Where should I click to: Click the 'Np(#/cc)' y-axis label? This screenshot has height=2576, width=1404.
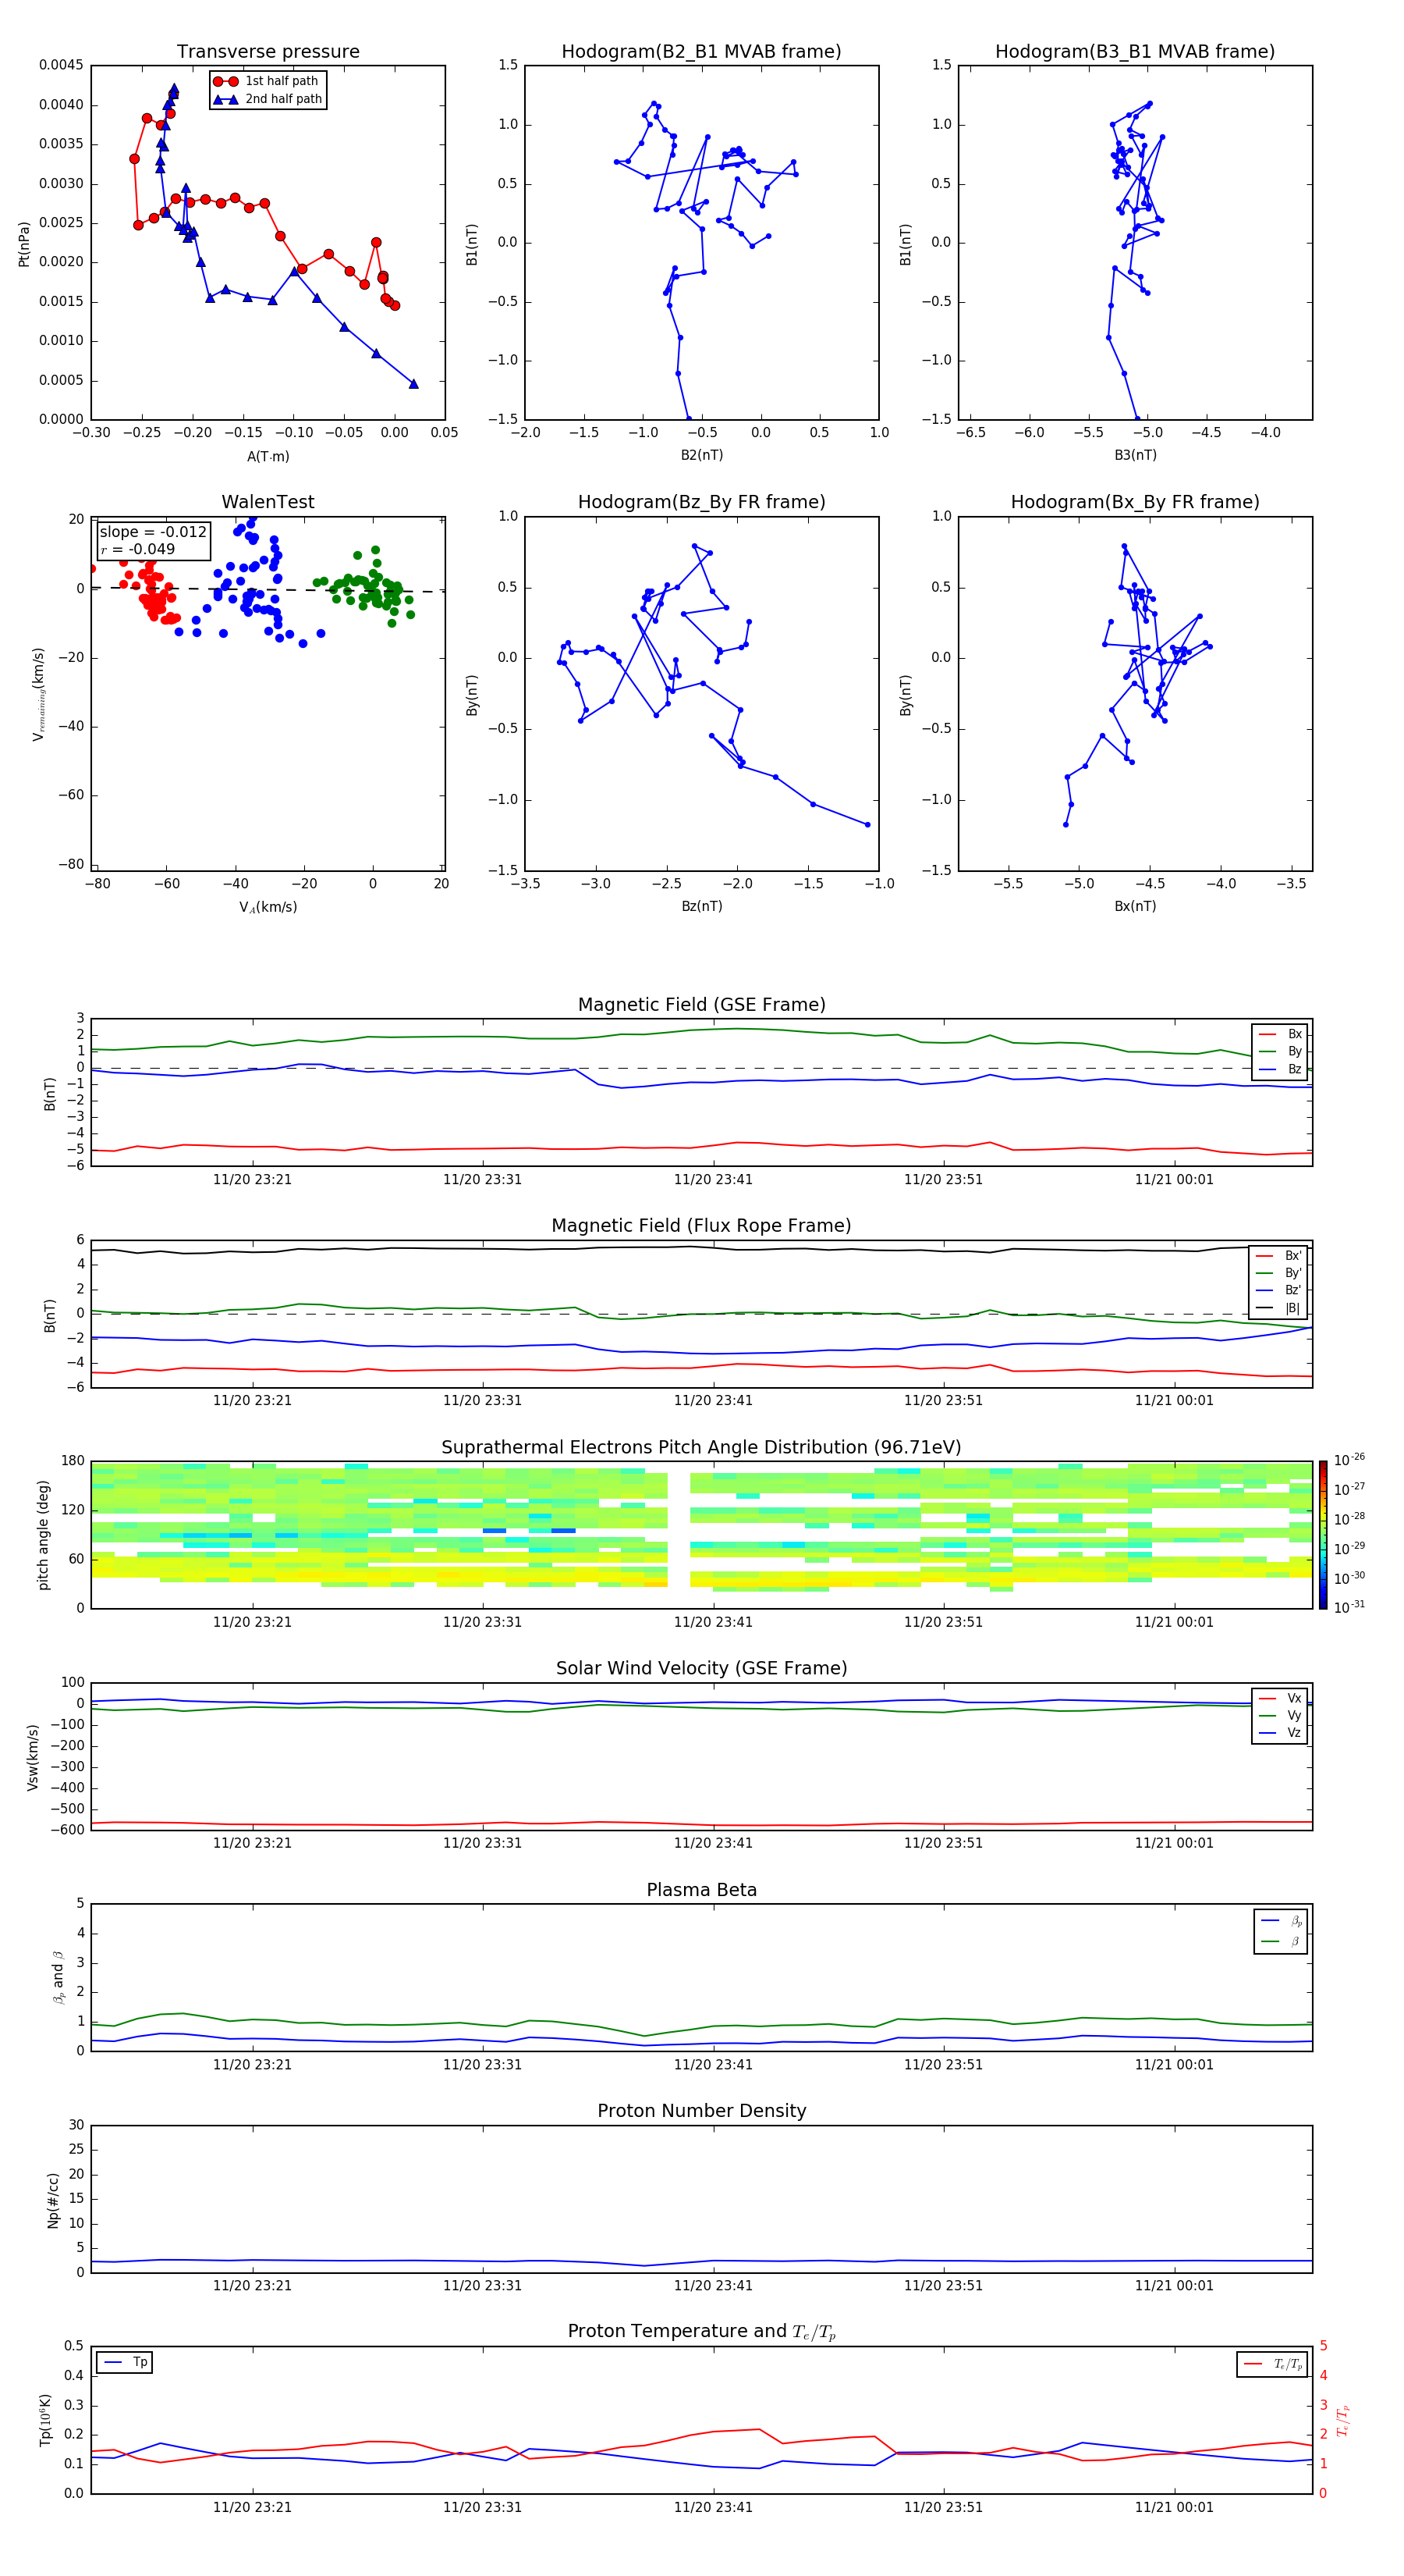tap(53, 2200)
